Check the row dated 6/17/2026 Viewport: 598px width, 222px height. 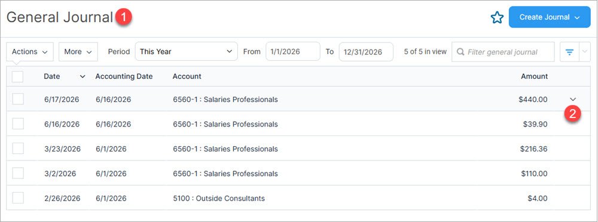pos(18,99)
